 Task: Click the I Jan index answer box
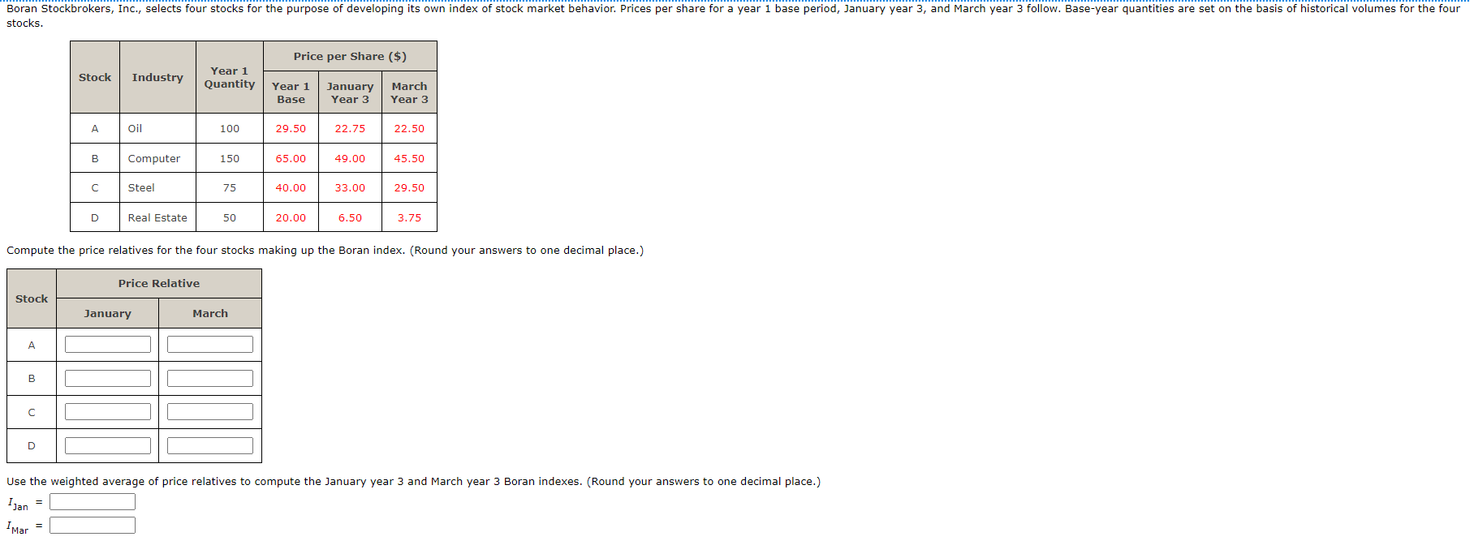click(93, 502)
